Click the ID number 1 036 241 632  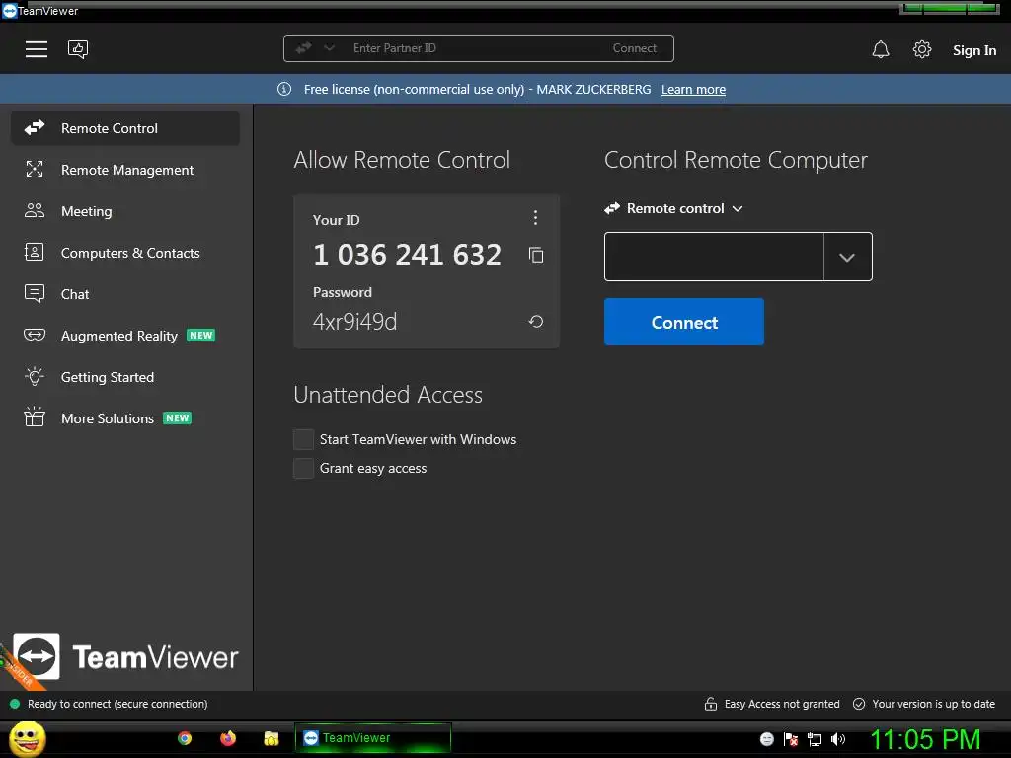tap(407, 255)
